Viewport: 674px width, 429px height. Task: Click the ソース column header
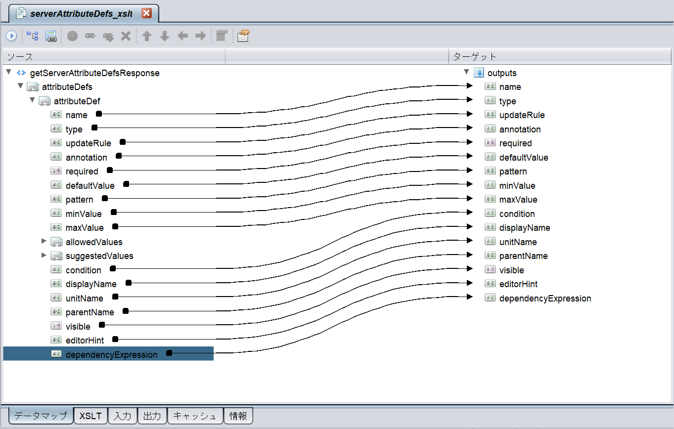coord(114,56)
